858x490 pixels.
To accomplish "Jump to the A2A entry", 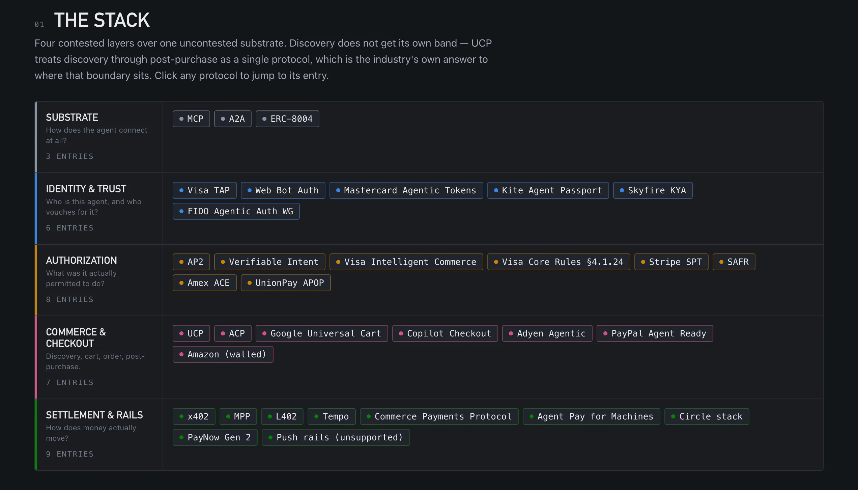I will tap(233, 119).
